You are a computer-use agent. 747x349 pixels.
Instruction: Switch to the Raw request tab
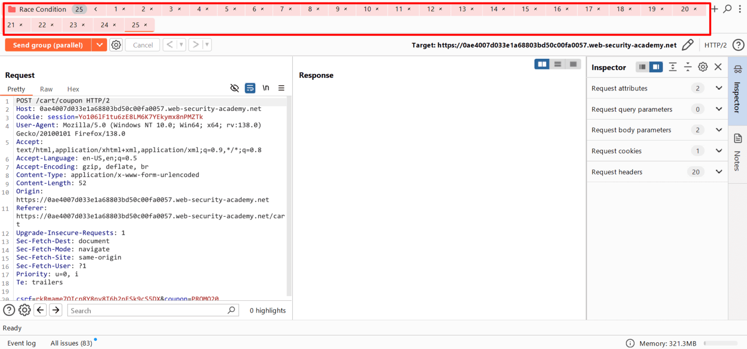pyautogui.click(x=46, y=89)
